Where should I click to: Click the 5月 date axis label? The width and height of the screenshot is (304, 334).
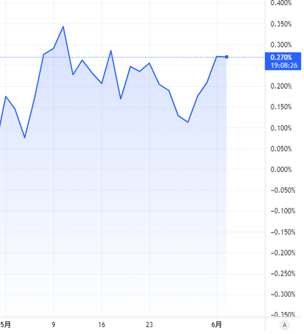coord(6,324)
